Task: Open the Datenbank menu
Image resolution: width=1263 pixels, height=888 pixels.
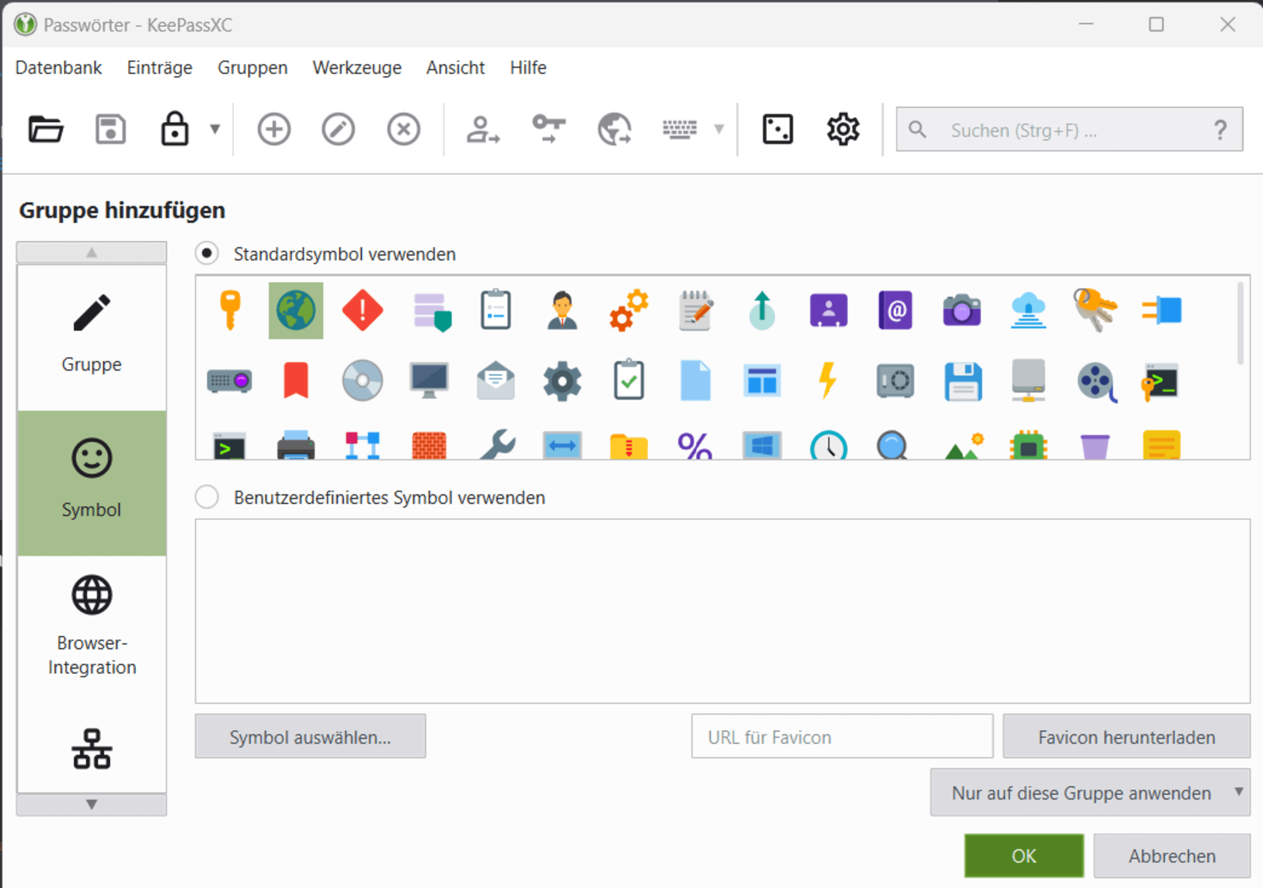Action: pos(58,68)
